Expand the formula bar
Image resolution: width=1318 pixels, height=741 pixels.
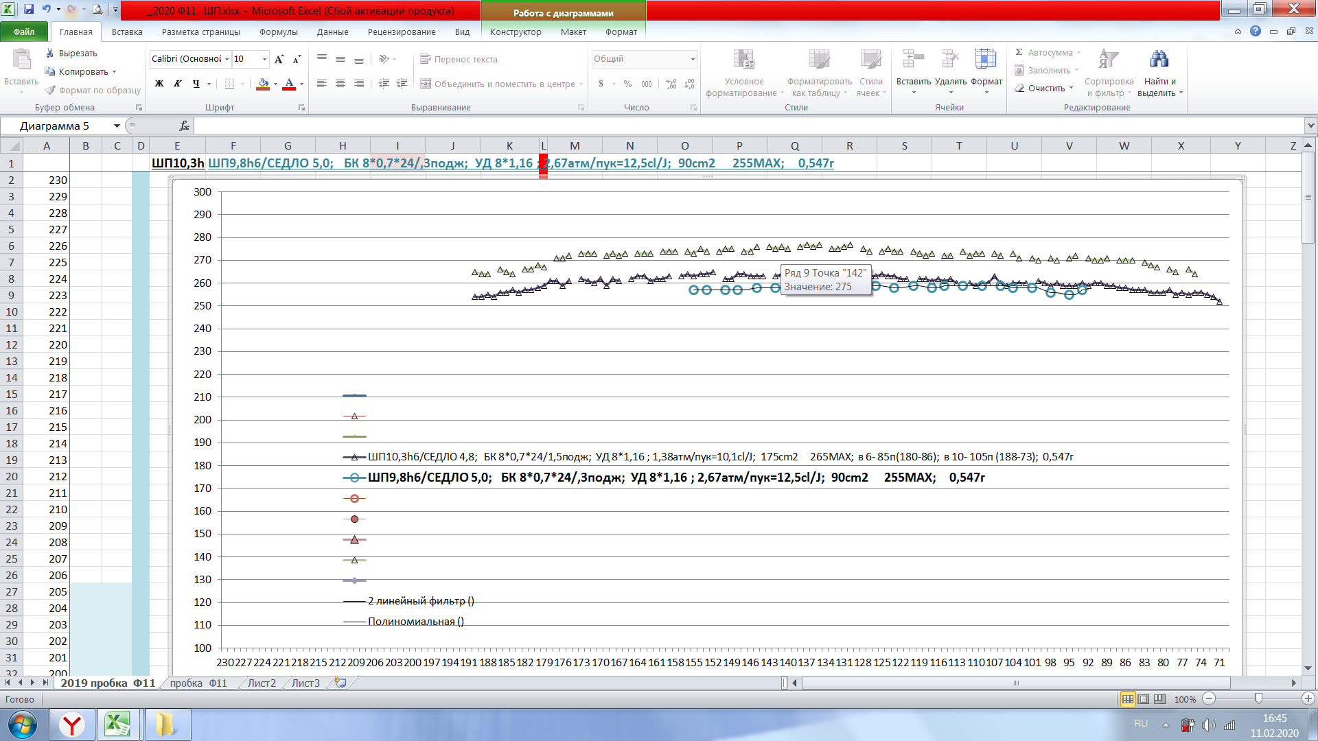coord(1310,126)
